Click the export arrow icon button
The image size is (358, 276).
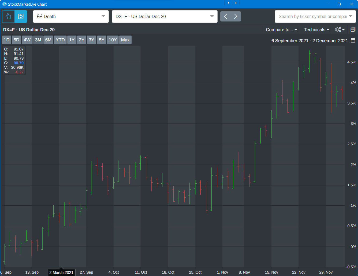(x=21, y=17)
